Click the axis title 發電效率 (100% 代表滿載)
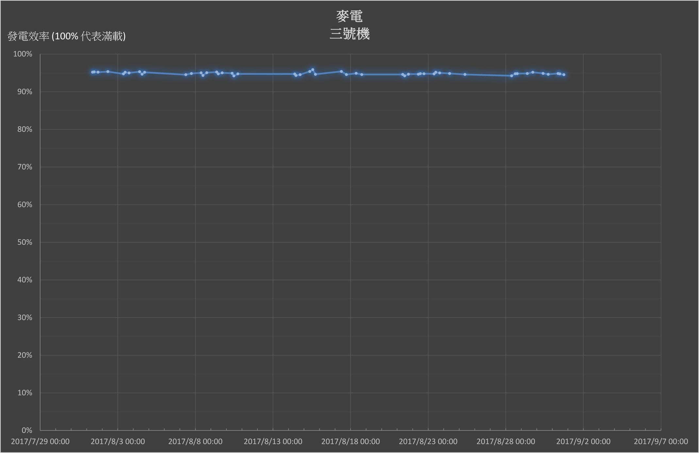Image resolution: width=699 pixels, height=453 pixels. (67, 36)
